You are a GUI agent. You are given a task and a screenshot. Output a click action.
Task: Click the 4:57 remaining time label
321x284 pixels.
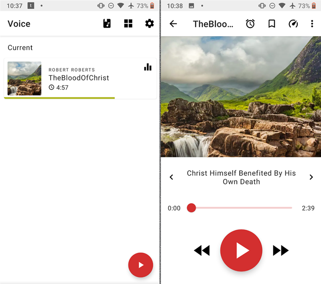(62, 87)
